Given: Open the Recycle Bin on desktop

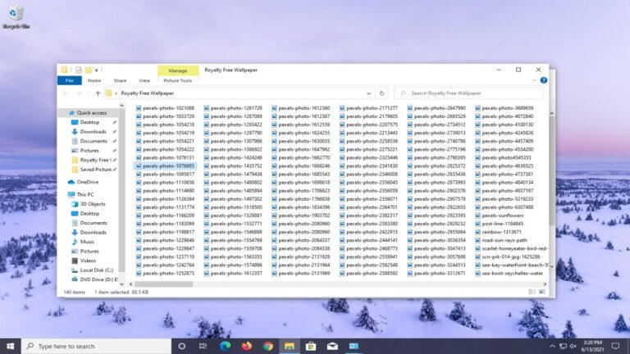Looking at the screenshot, I should [x=15, y=15].
